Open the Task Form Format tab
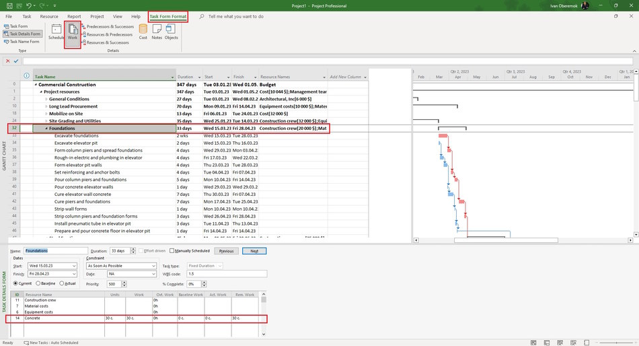This screenshot has width=639, height=346. tap(168, 16)
